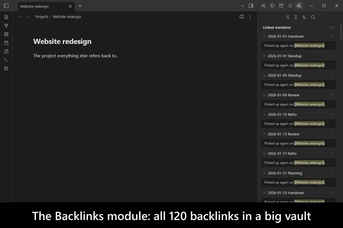The image size is (343, 228).
Task: Open match snippet under 2026-01-05 Standup
Action: [x=298, y=85]
